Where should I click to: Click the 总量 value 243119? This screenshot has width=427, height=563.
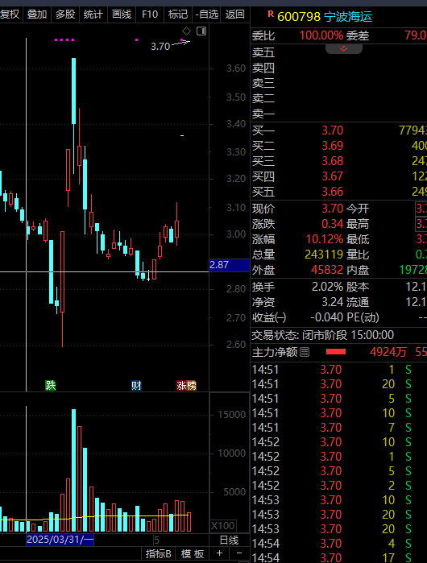325,255
